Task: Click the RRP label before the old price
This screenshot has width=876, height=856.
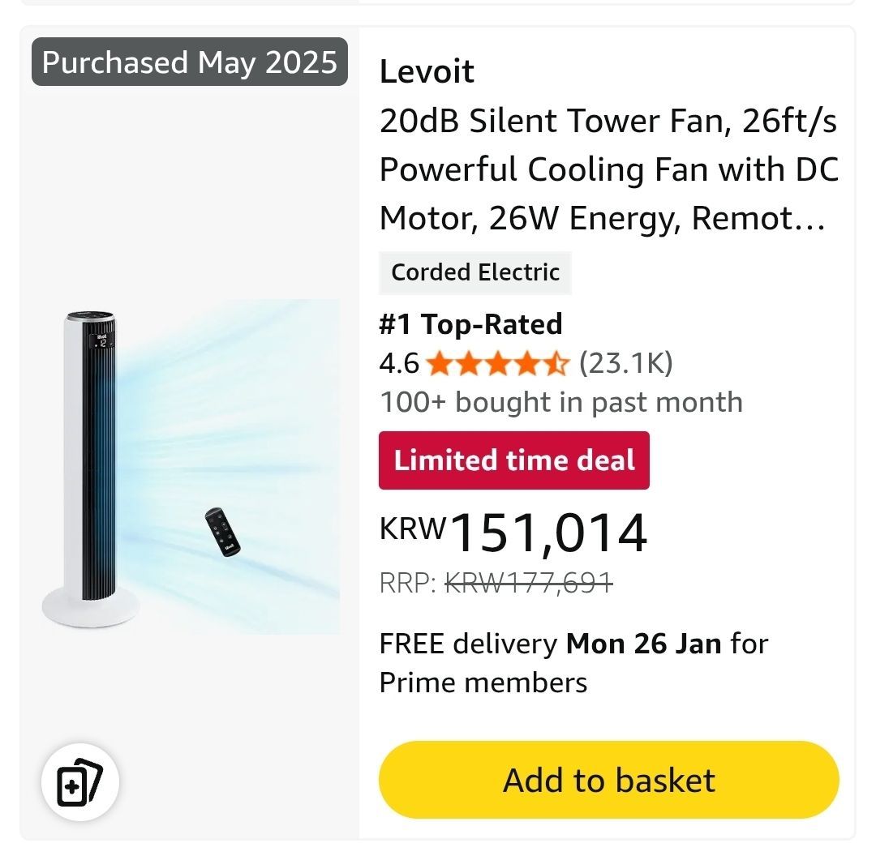Action: 408,582
